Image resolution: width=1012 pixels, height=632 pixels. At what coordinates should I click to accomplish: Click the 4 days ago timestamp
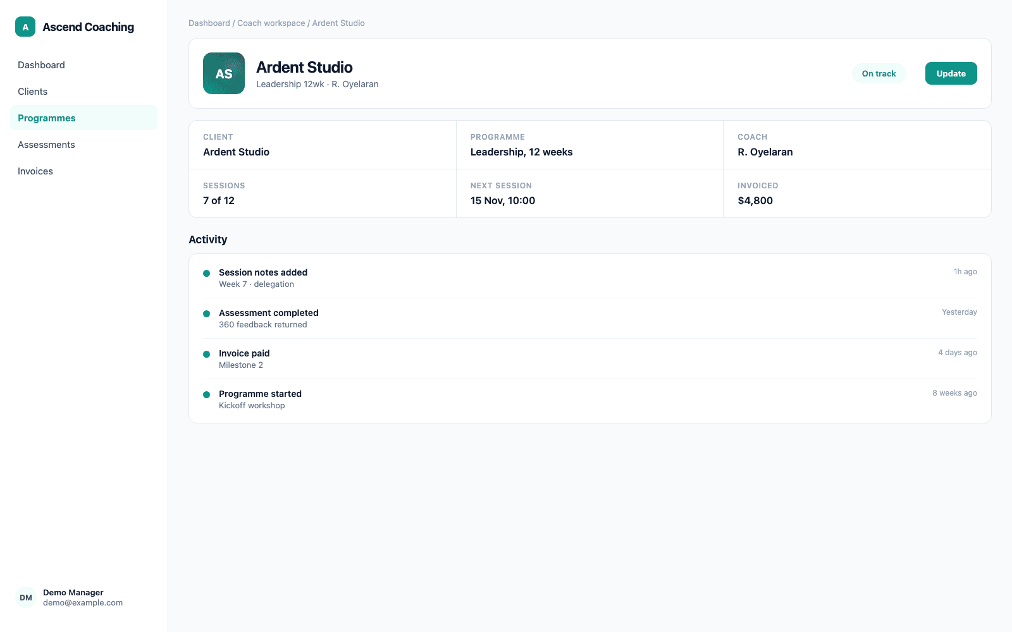pos(958,353)
